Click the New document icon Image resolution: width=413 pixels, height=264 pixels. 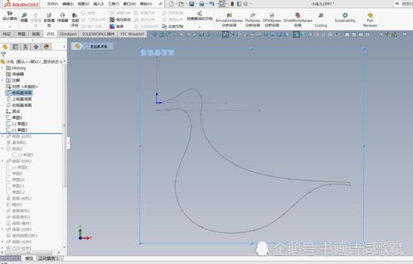click(x=172, y=4)
